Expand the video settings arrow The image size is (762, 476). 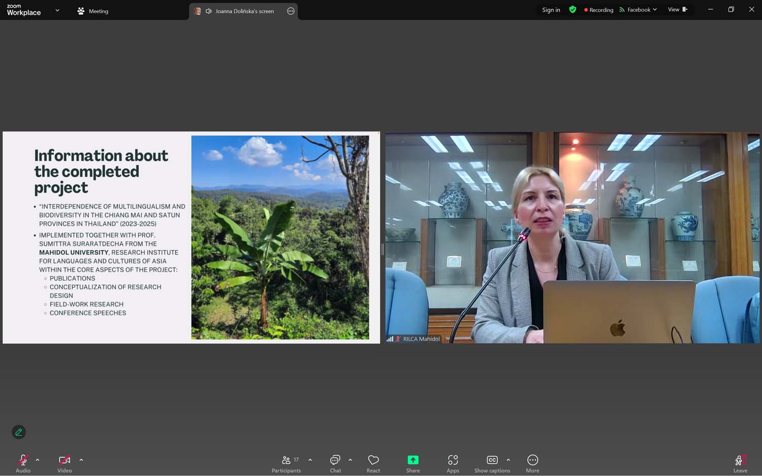81,460
